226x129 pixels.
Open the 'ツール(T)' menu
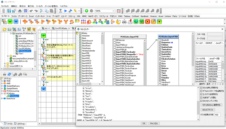[x=39, y=6]
